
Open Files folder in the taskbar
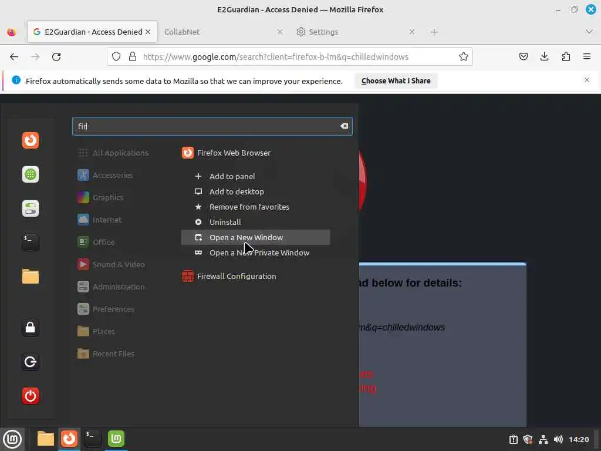pyautogui.click(x=46, y=439)
